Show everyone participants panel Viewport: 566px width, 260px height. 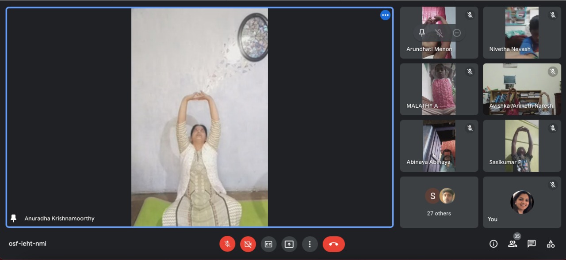[512, 244]
